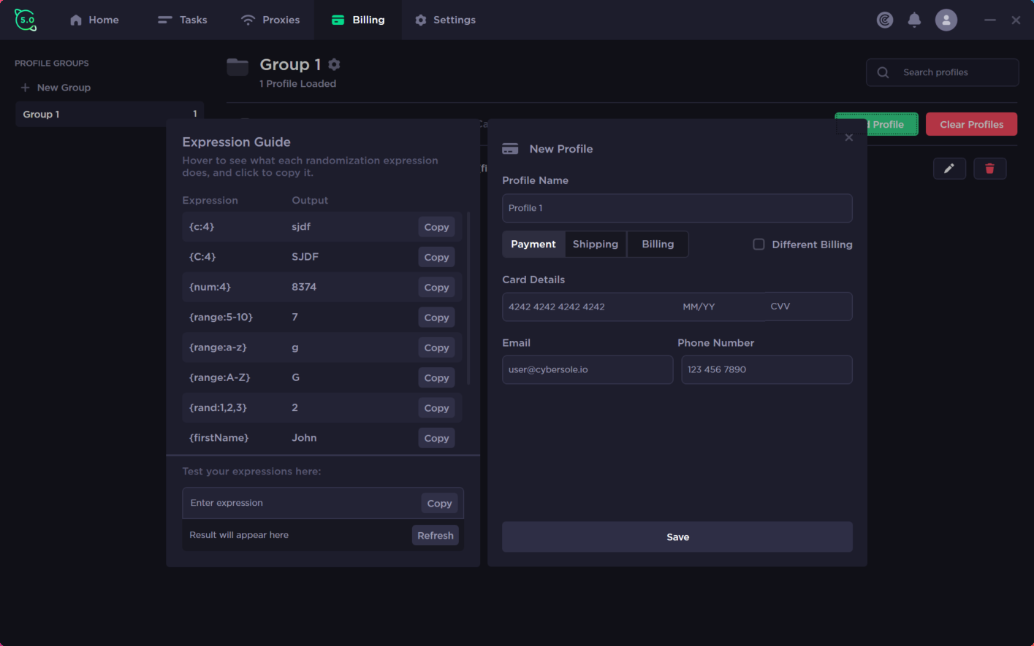
Task: Open notifications bell icon
Action: (914, 20)
